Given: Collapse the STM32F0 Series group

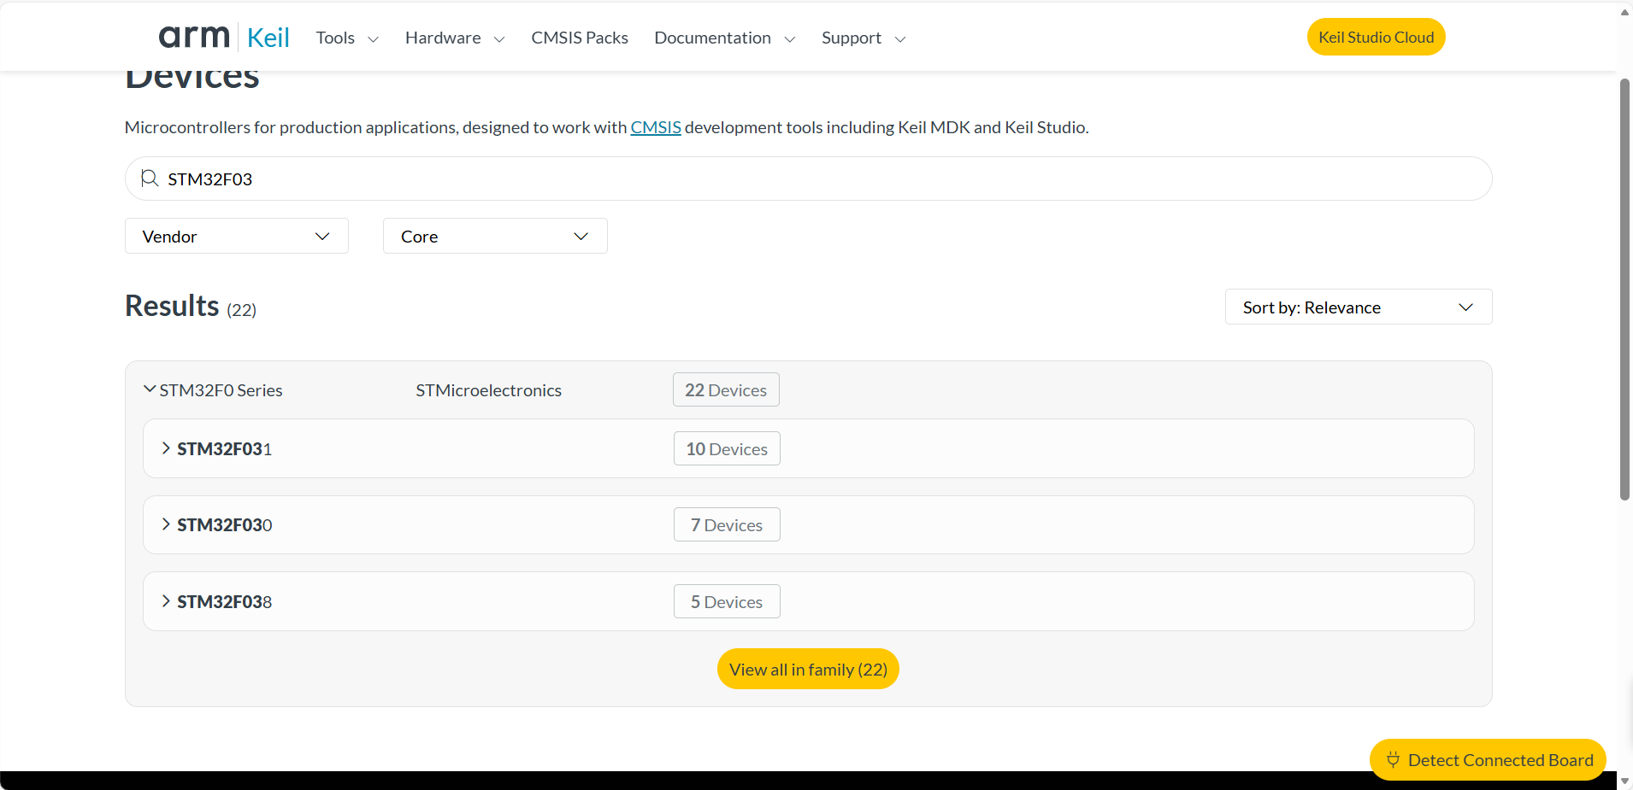Looking at the screenshot, I should coord(150,389).
